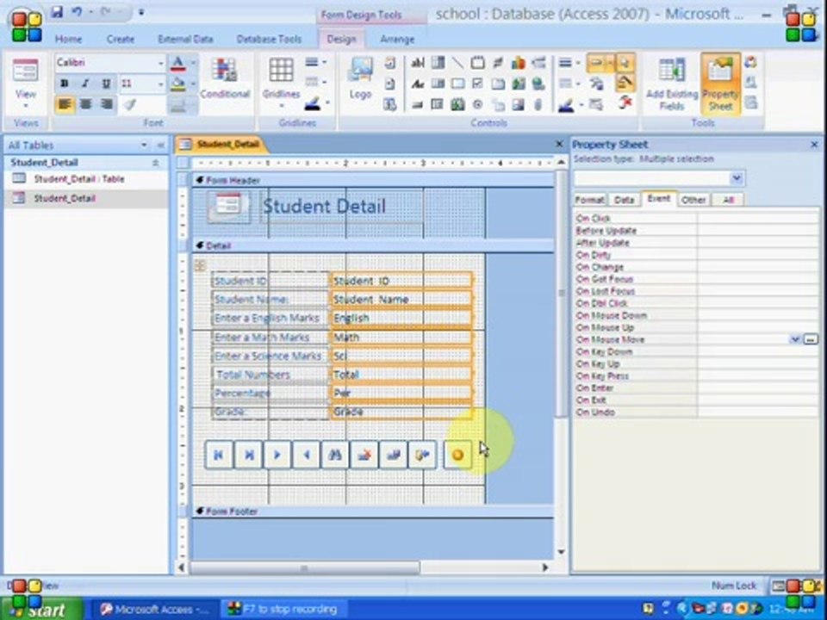Toggle Align Text Left
The height and width of the screenshot is (620, 827).
coord(65,104)
